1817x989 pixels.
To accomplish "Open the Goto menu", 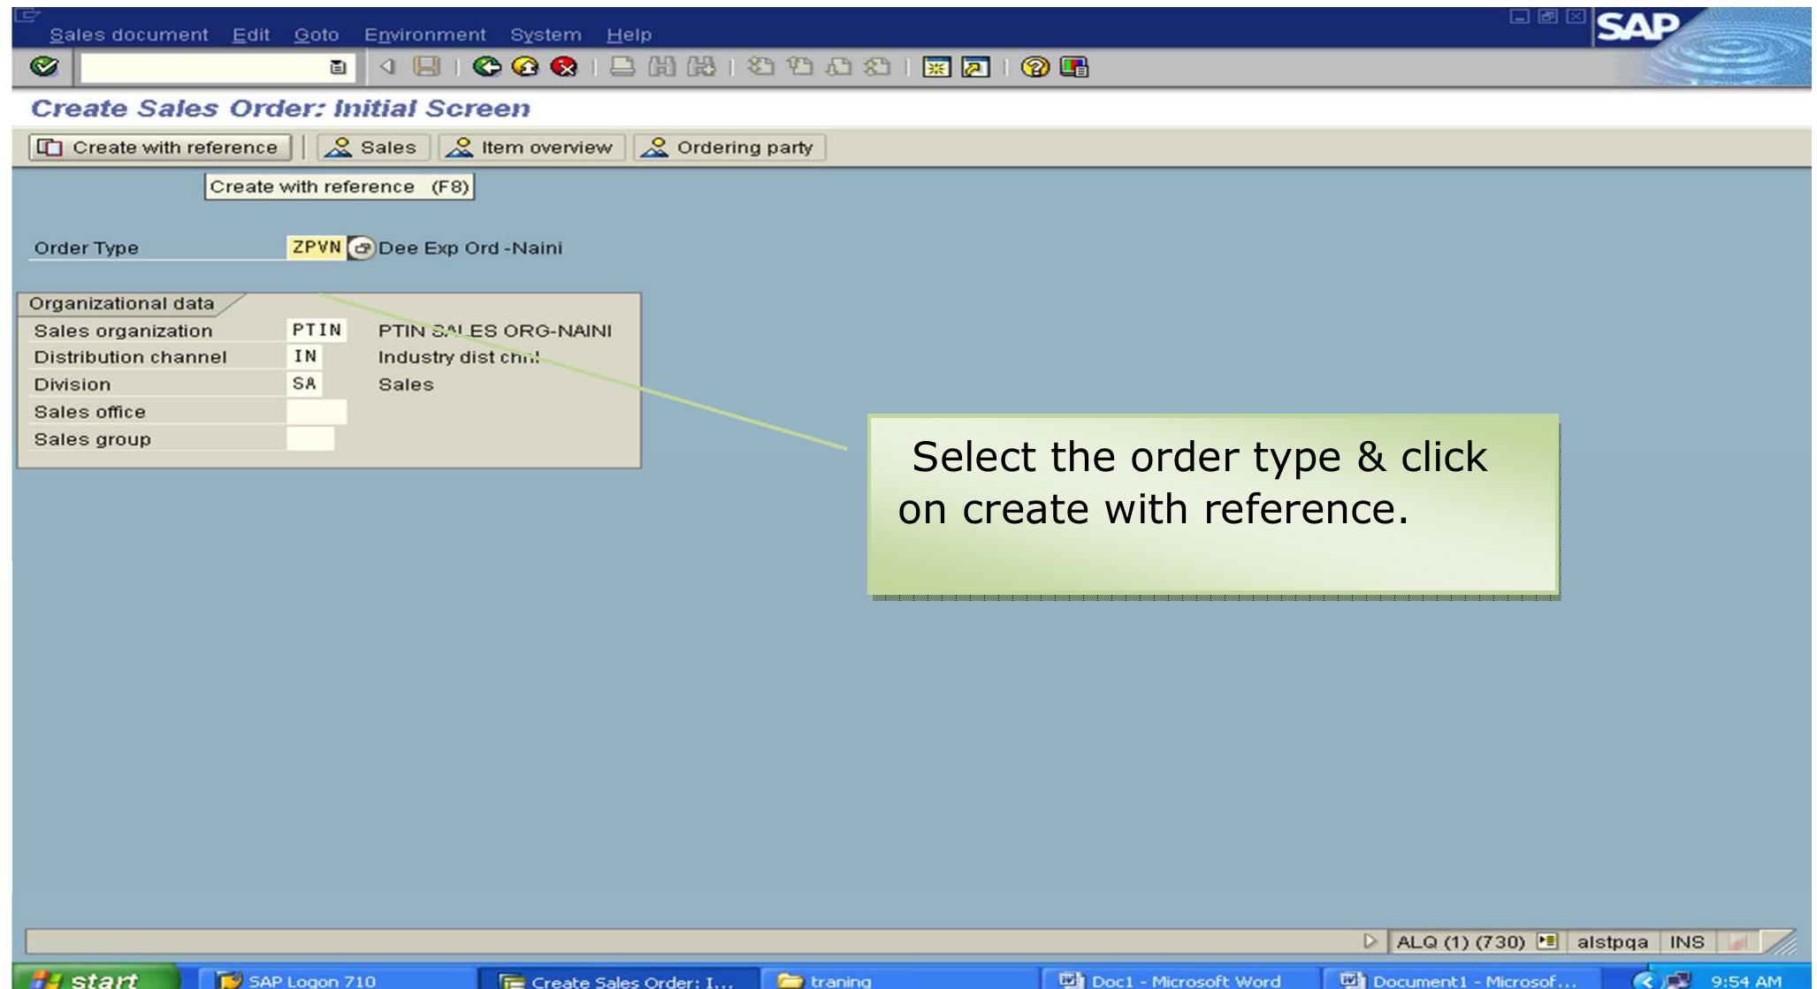I will [x=317, y=34].
